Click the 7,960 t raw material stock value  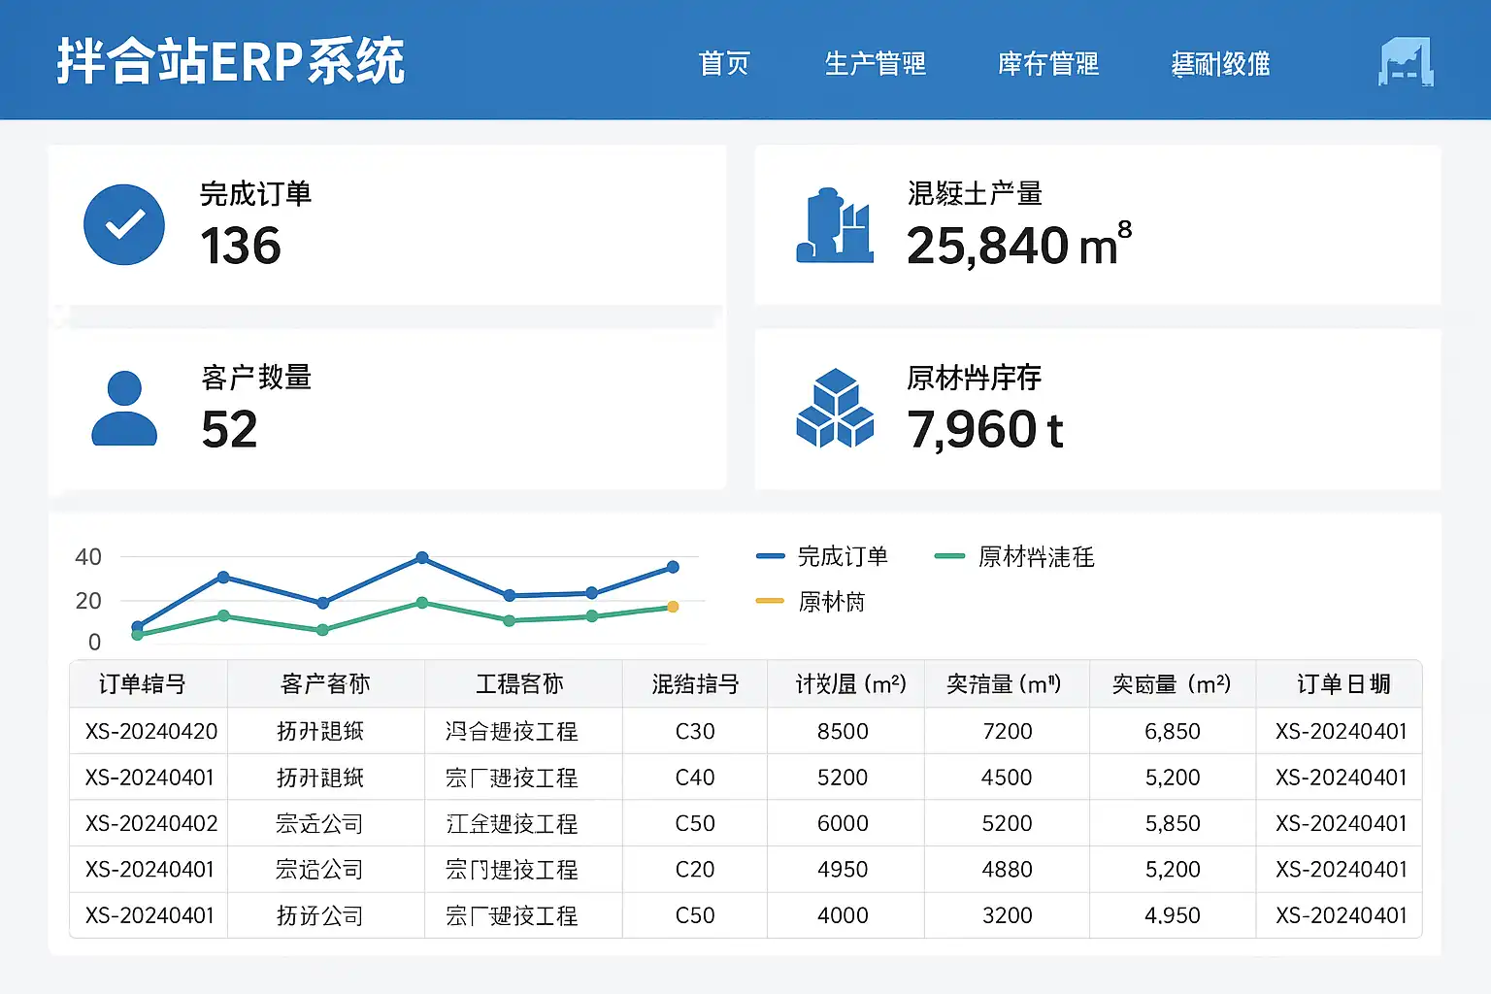[985, 429]
